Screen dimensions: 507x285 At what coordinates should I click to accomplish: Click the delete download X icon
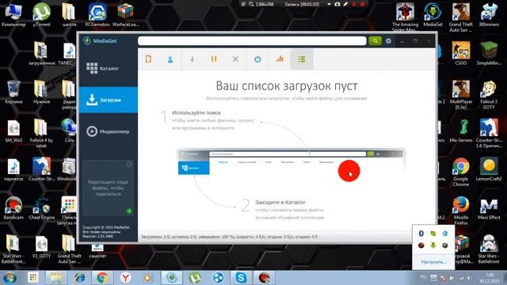click(235, 59)
